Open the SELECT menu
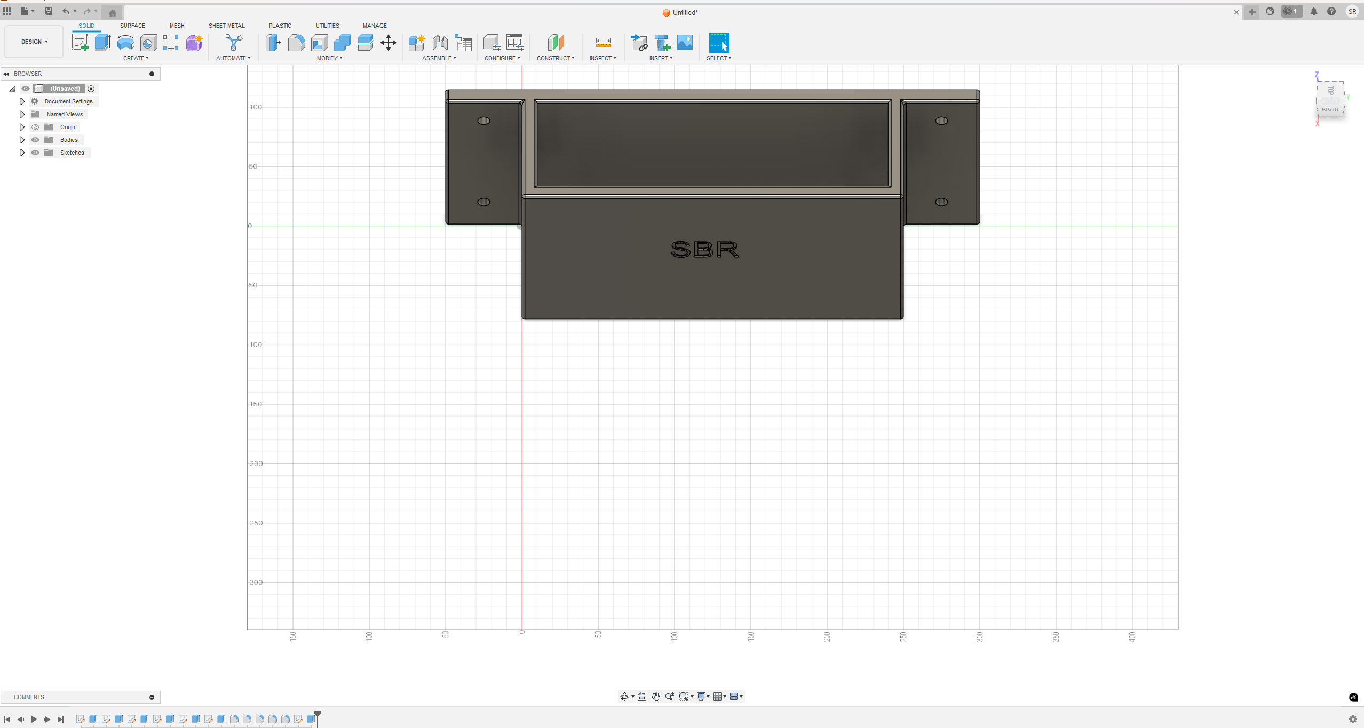Viewport: 1364px width, 728px height. click(x=719, y=58)
